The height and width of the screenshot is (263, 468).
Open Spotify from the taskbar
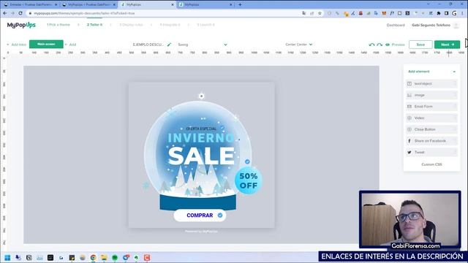115,258
